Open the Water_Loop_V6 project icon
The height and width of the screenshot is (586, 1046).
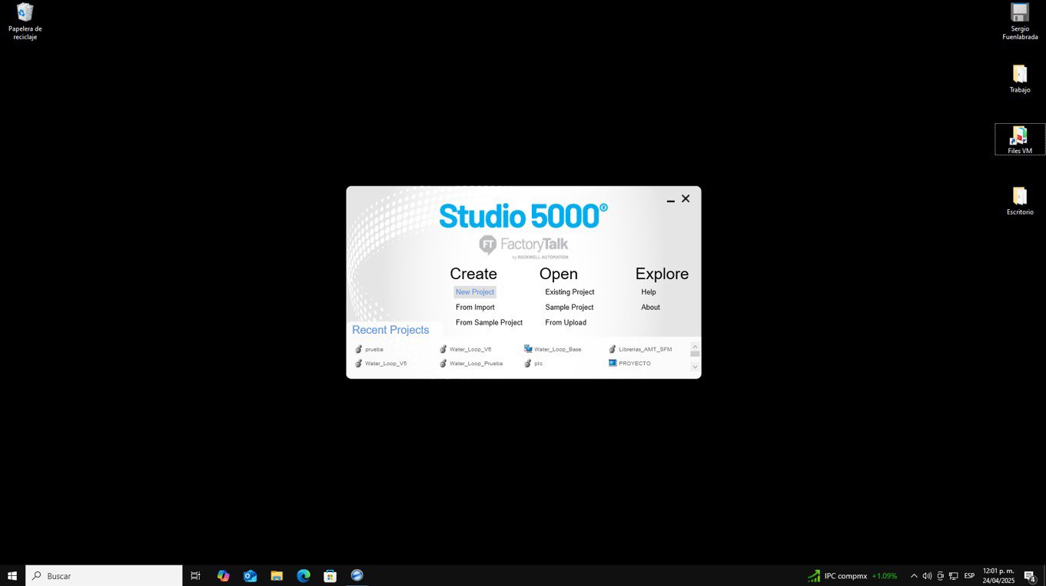(443, 349)
